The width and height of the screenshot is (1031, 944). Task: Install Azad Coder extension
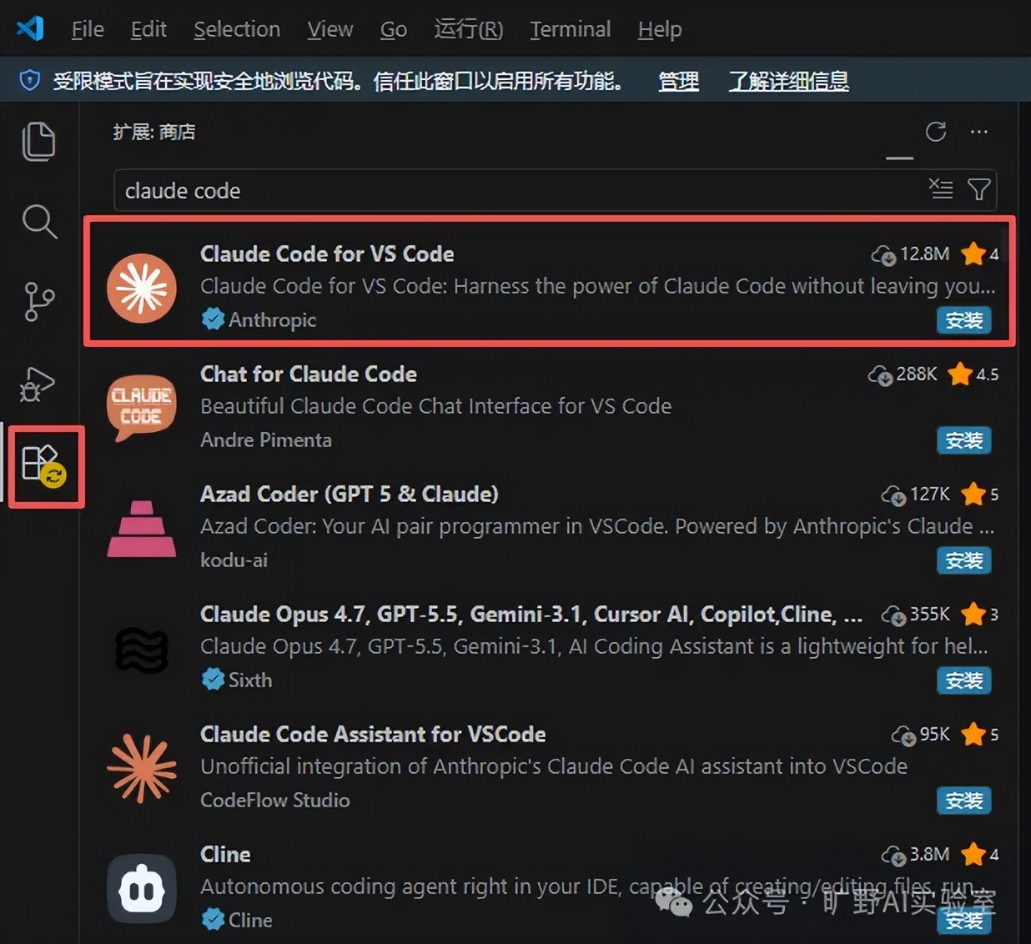(964, 560)
